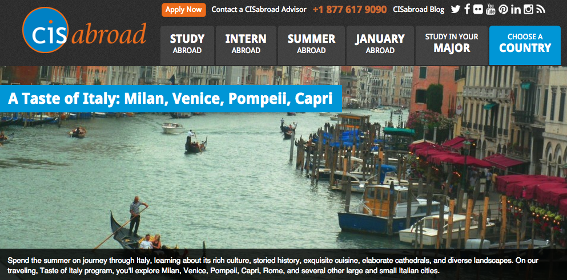
Task: Visit the CISabroad Facebook page
Action: click(467, 9)
